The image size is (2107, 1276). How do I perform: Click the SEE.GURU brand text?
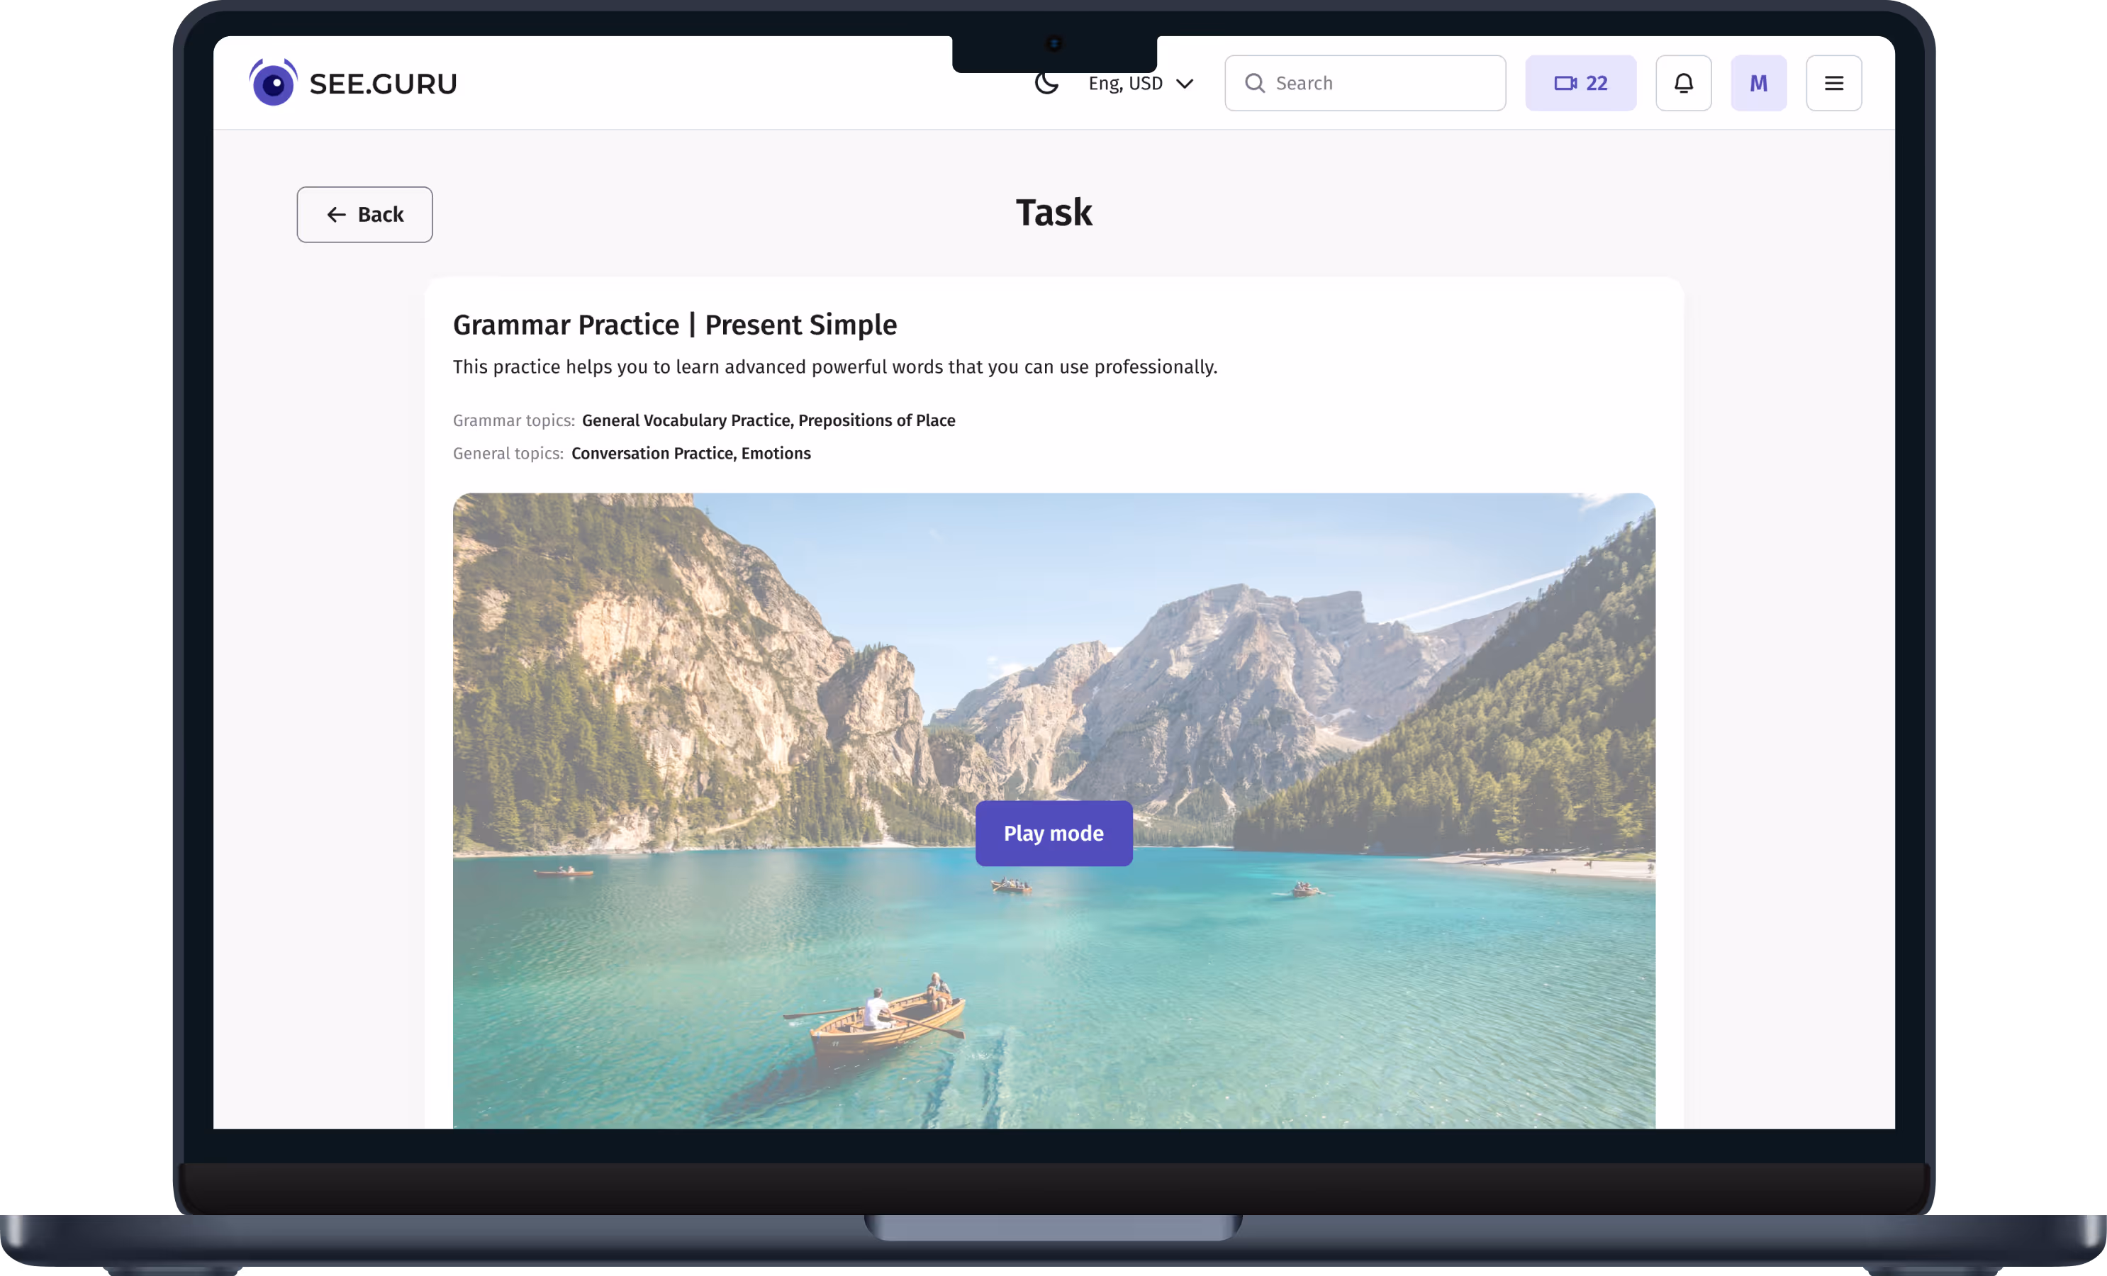pos(383,84)
